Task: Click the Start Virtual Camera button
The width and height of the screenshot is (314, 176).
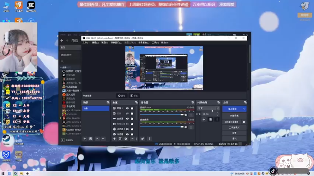Action: tap(232, 122)
